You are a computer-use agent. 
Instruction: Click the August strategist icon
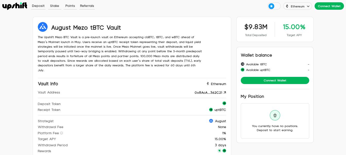(x=211, y=121)
